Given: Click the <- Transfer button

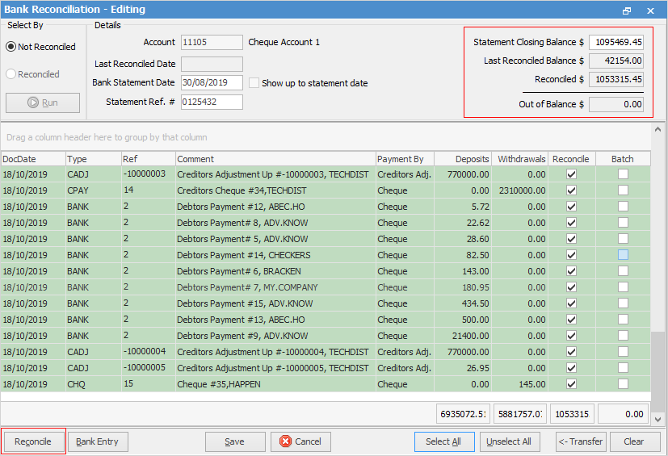Looking at the screenshot, I should tap(581, 441).
